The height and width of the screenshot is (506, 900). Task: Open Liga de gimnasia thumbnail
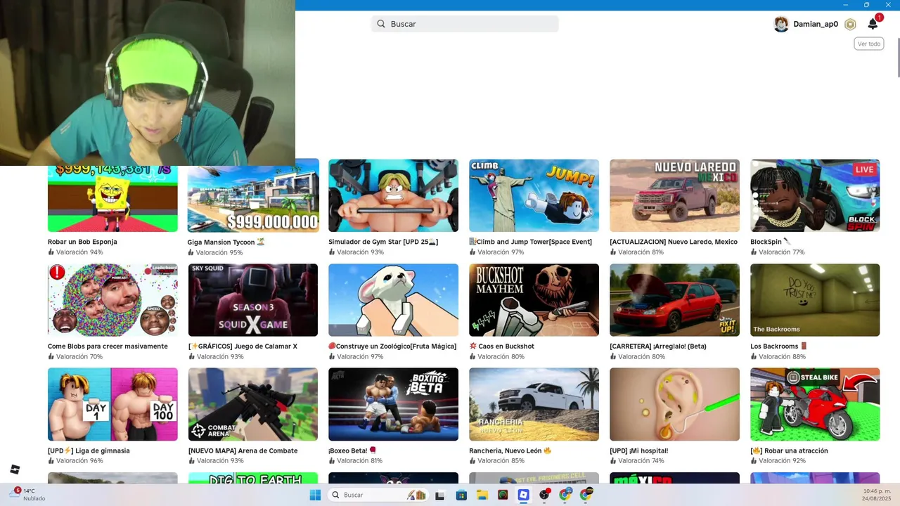112,404
